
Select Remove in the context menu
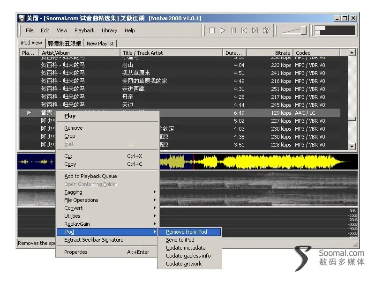[x=108, y=128]
